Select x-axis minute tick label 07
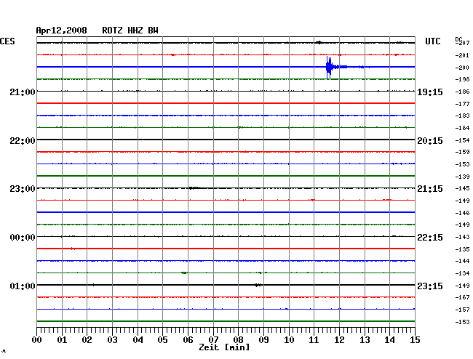Image resolution: width=473 pixels, height=359 pixels. tap(213, 340)
